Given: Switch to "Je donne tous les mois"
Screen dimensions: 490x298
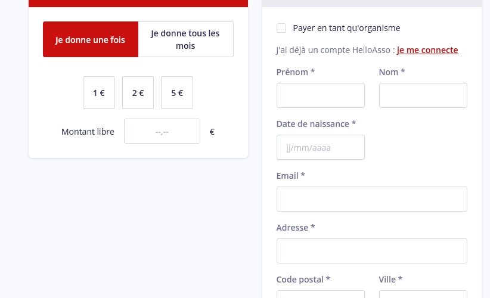Looking at the screenshot, I should pyautogui.click(x=185, y=40).
